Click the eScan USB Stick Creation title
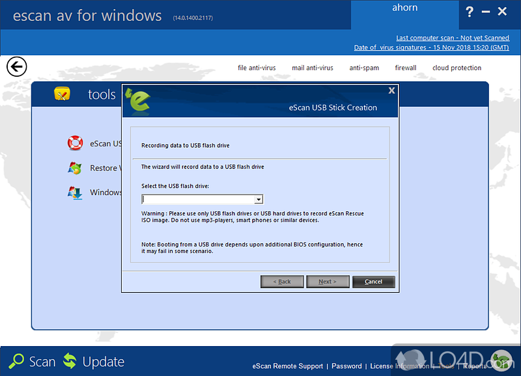This screenshot has height=376, width=521. pyautogui.click(x=333, y=107)
